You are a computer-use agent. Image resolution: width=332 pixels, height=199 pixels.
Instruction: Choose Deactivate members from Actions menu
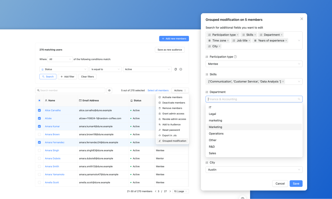pyautogui.click(x=172, y=103)
